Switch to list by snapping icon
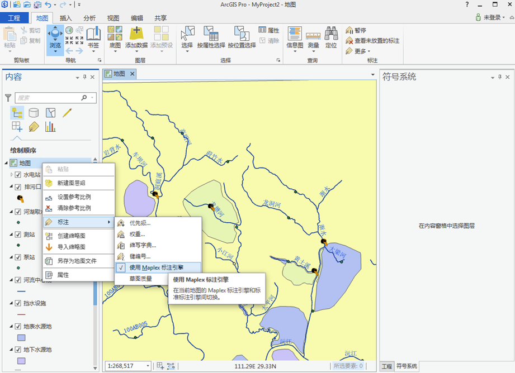The image size is (515, 373). 17,126
